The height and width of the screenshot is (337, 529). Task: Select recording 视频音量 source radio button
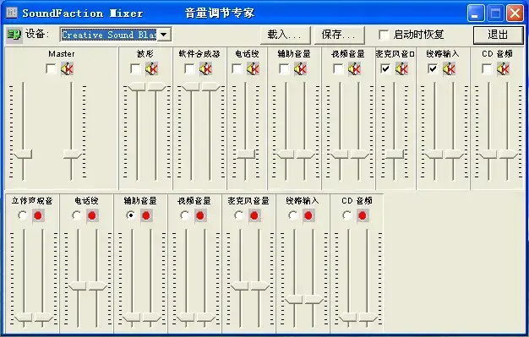point(184,215)
